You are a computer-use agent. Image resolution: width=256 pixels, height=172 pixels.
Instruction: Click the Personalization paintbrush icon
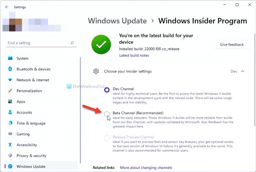click(10, 91)
